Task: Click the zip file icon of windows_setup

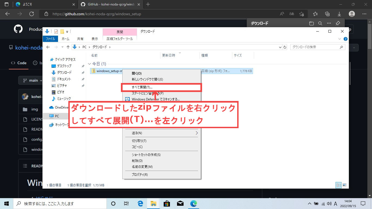Action: pyautogui.click(x=93, y=71)
